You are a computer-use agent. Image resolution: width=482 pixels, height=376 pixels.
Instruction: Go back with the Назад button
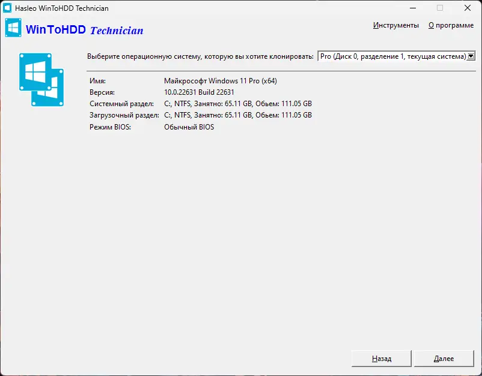point(381,359)
